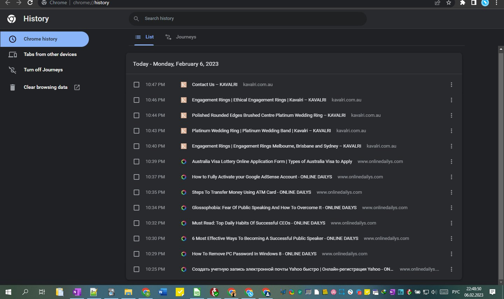
Task: Open three-dot menu for Contact Us – KAVALRI
Action: pos(451,85)
